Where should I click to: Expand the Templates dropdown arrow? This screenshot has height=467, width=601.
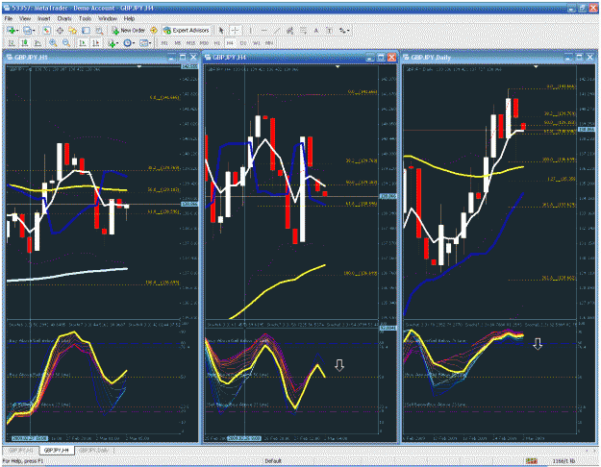pos(150,43)
